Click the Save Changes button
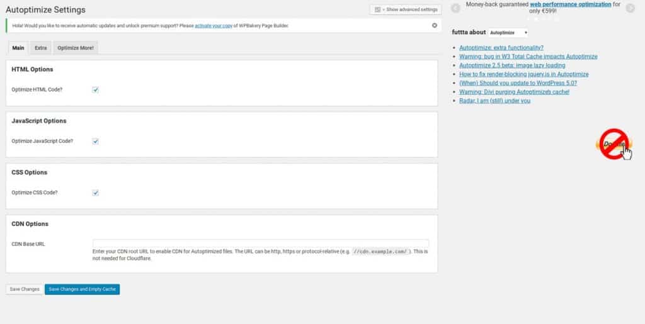This screenshot has height=324, width=645. 25,289
